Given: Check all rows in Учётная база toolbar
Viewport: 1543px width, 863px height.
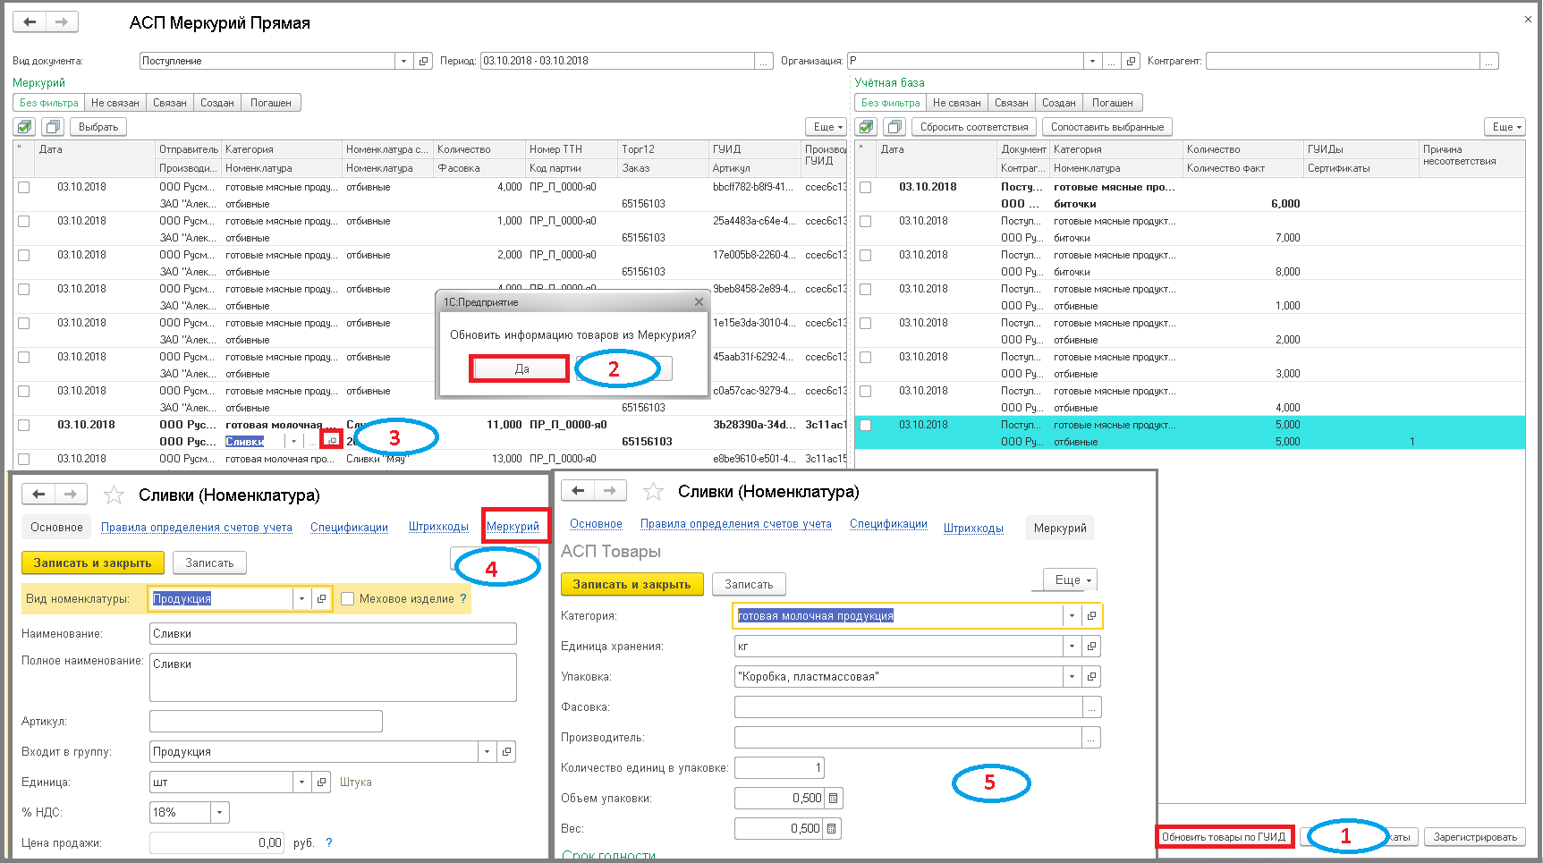Looking at the screenshot, I should 866,127.
